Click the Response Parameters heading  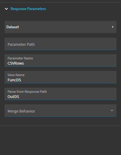(28, 9)
